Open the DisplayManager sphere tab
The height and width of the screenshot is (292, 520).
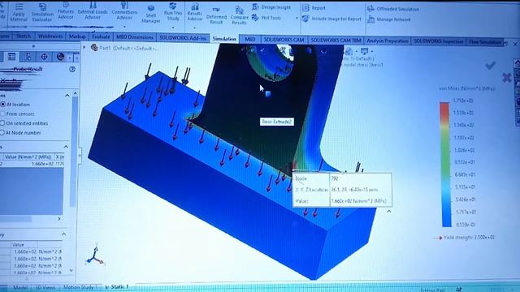click(60, 57)
